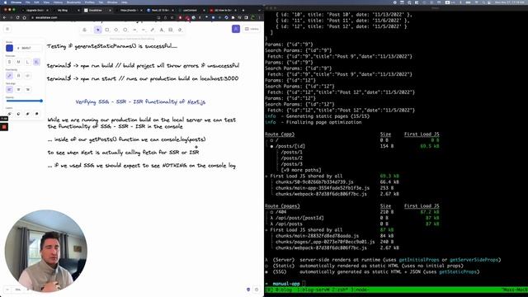Screen dimensions: 528x297
Task: Reset Excalidraw zoom percentage
Action: (x=18, y=290)
